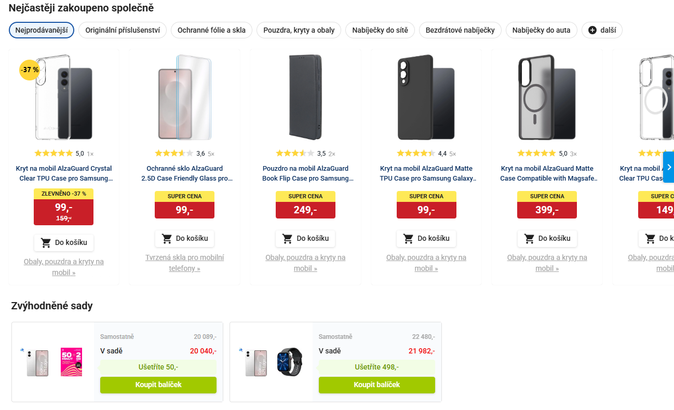Open 'Tvrzená skla pro mobilní telefony' link
Viewport: 674px width, 410px height.
tap(184, 263)
